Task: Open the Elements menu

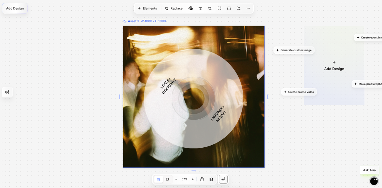Action: coord(147,8)
